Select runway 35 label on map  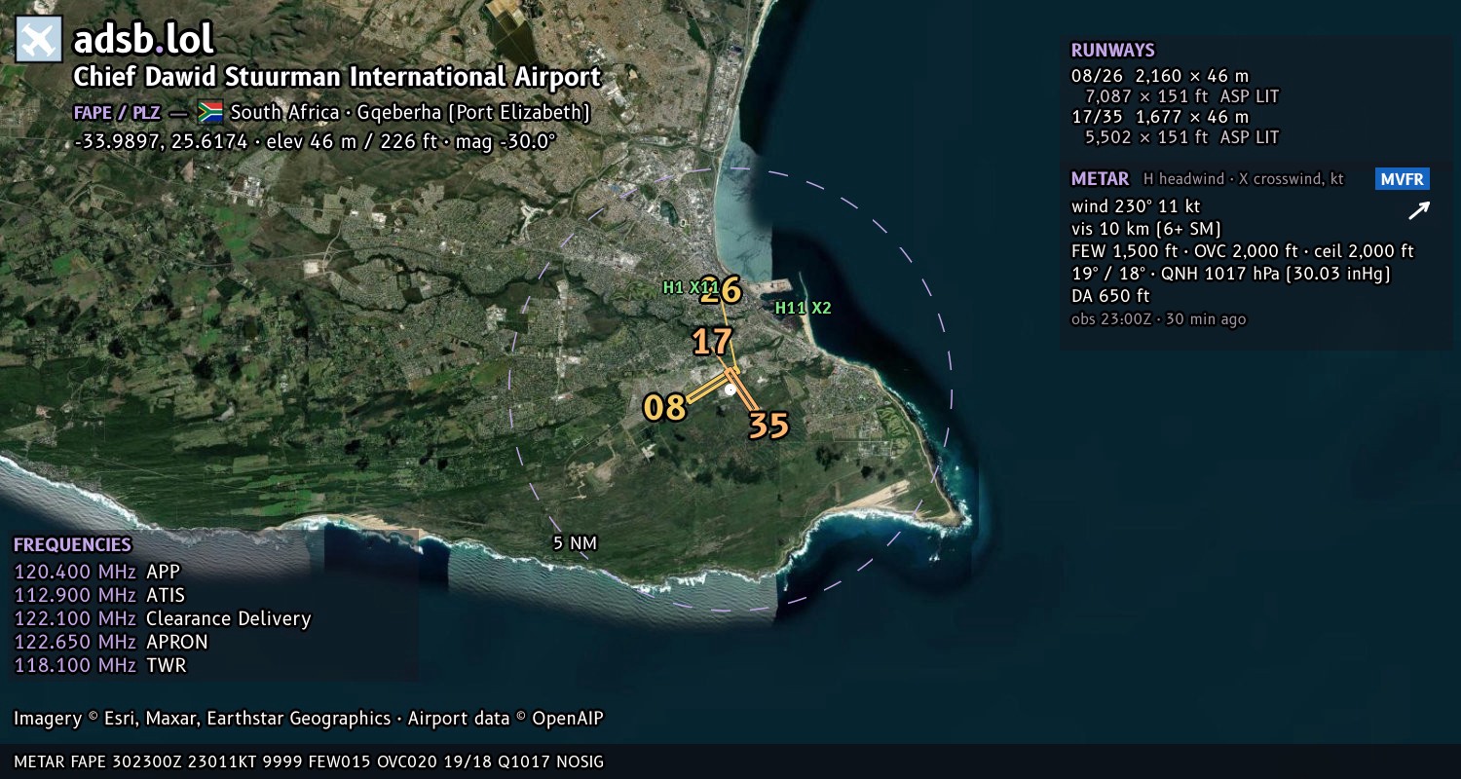[768, 426]
